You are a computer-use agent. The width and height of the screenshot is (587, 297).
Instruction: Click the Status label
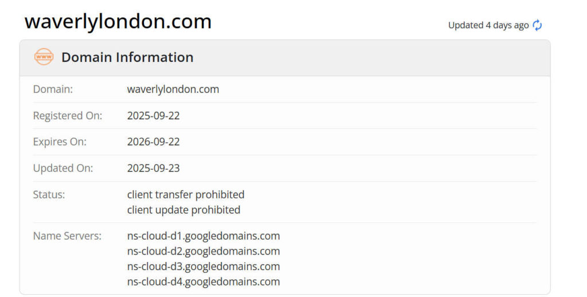(x=49, y=194)
